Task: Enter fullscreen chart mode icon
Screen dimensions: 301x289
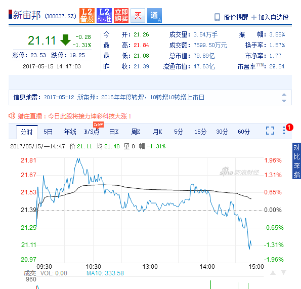Action: 270,131
